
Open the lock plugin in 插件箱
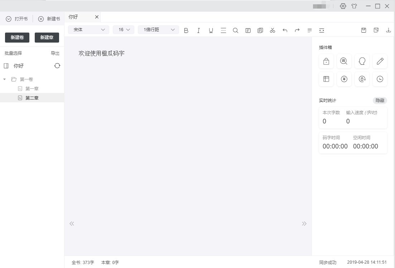tap(326, 61)
